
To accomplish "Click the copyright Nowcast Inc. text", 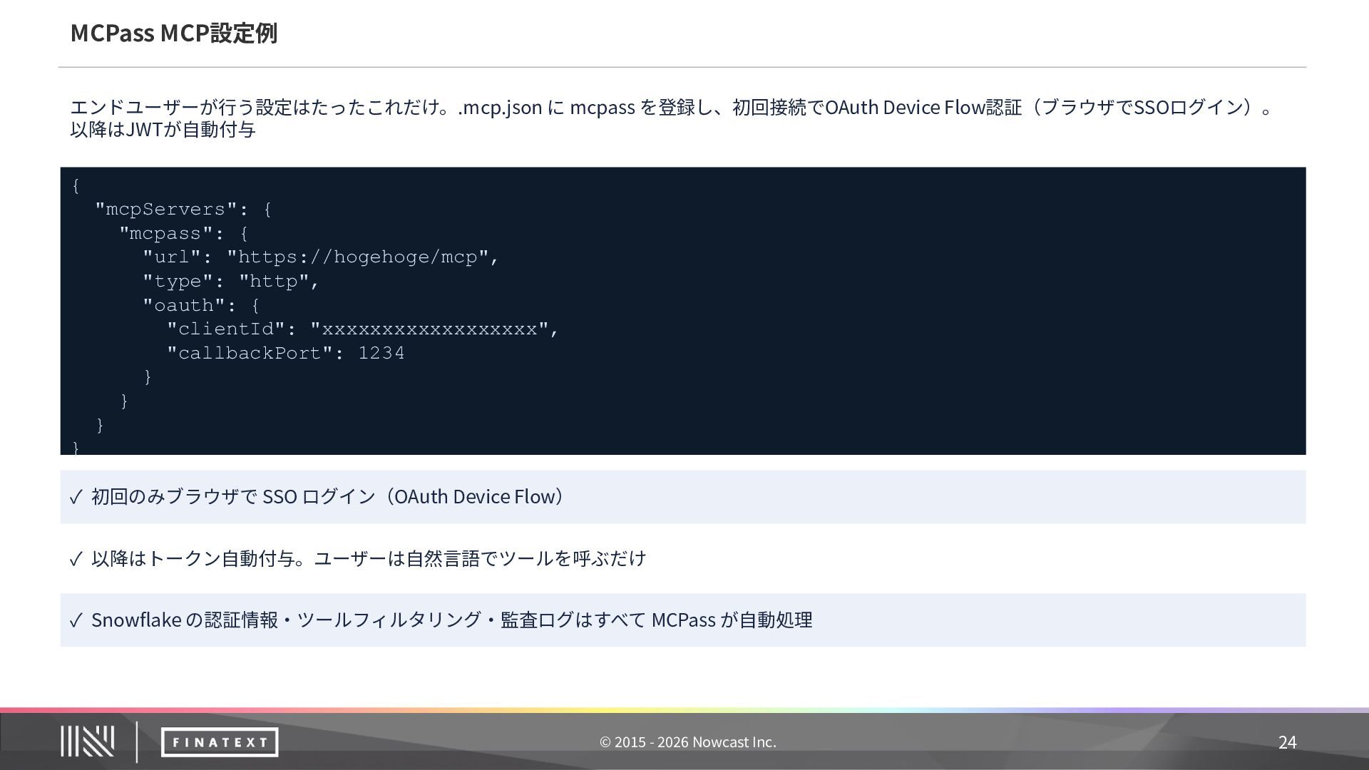I will pyautogui.click(x=687, y=742).
